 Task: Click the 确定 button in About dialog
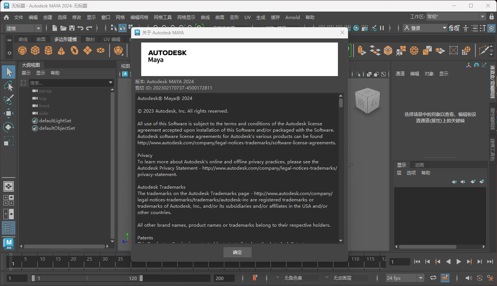point(237,252)
